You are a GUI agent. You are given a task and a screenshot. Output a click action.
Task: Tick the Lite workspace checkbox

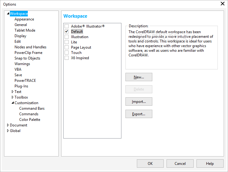67,42
